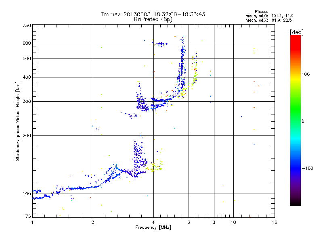Viewport: 323px width, 242px height.
Task: Select the "mean, sd,O:-101.1, 14.9" statistics line
Action: pos(269,16)
